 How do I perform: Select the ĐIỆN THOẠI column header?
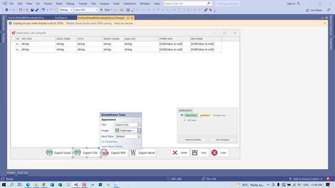(113, 39)
